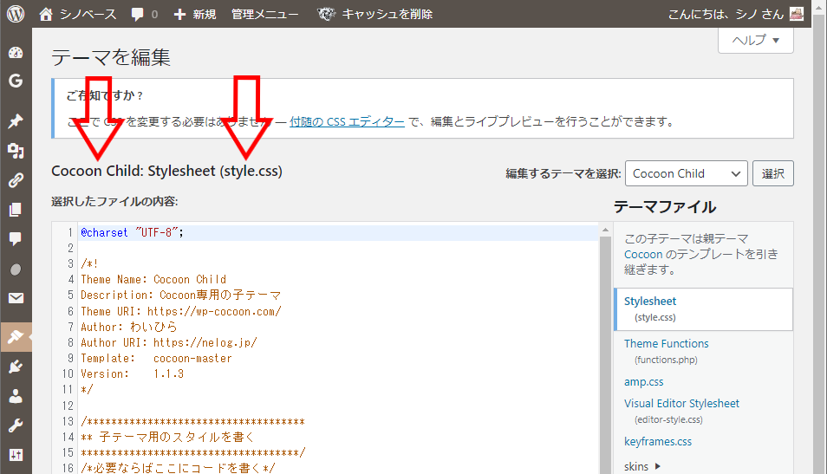Screen dimensions: 827x474
Task: Click the "Author: わいひら" code line
Action: 128,327
